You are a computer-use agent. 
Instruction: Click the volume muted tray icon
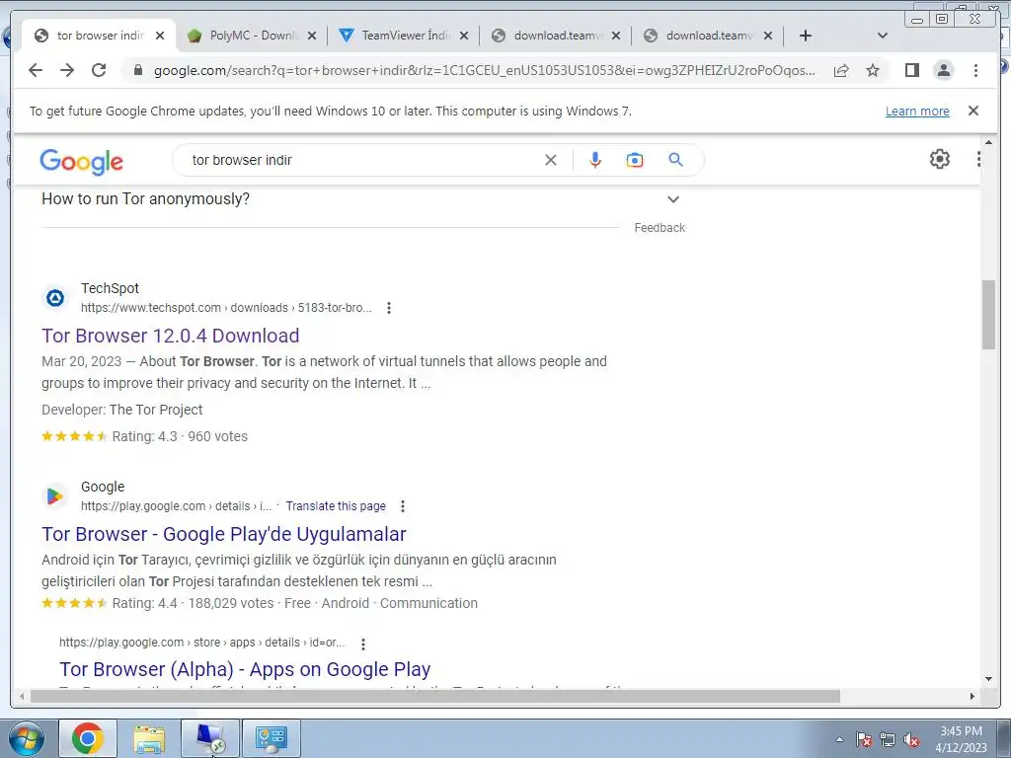tap(911, 740)
